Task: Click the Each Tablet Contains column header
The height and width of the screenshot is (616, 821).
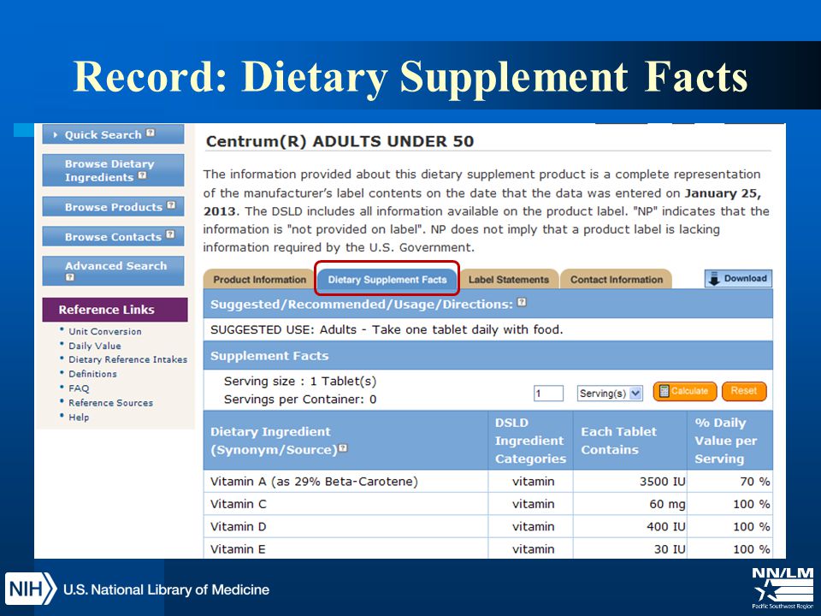Action: click(x=630, y=441)
